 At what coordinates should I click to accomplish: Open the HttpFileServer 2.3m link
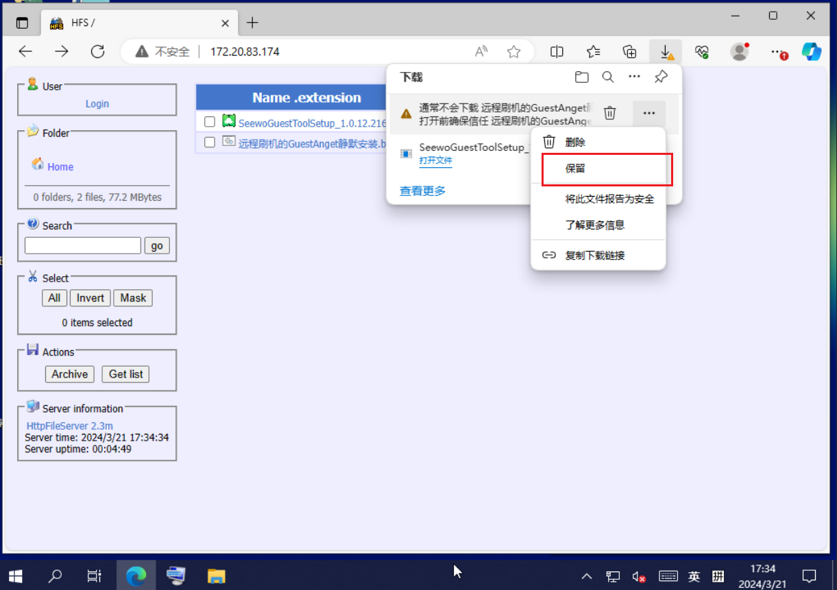click(70, 426)
